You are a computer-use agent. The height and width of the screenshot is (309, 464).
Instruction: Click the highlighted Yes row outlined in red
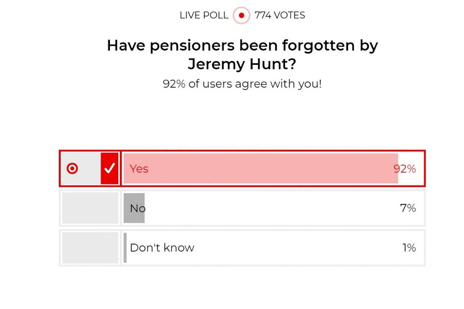click(241, 168)
